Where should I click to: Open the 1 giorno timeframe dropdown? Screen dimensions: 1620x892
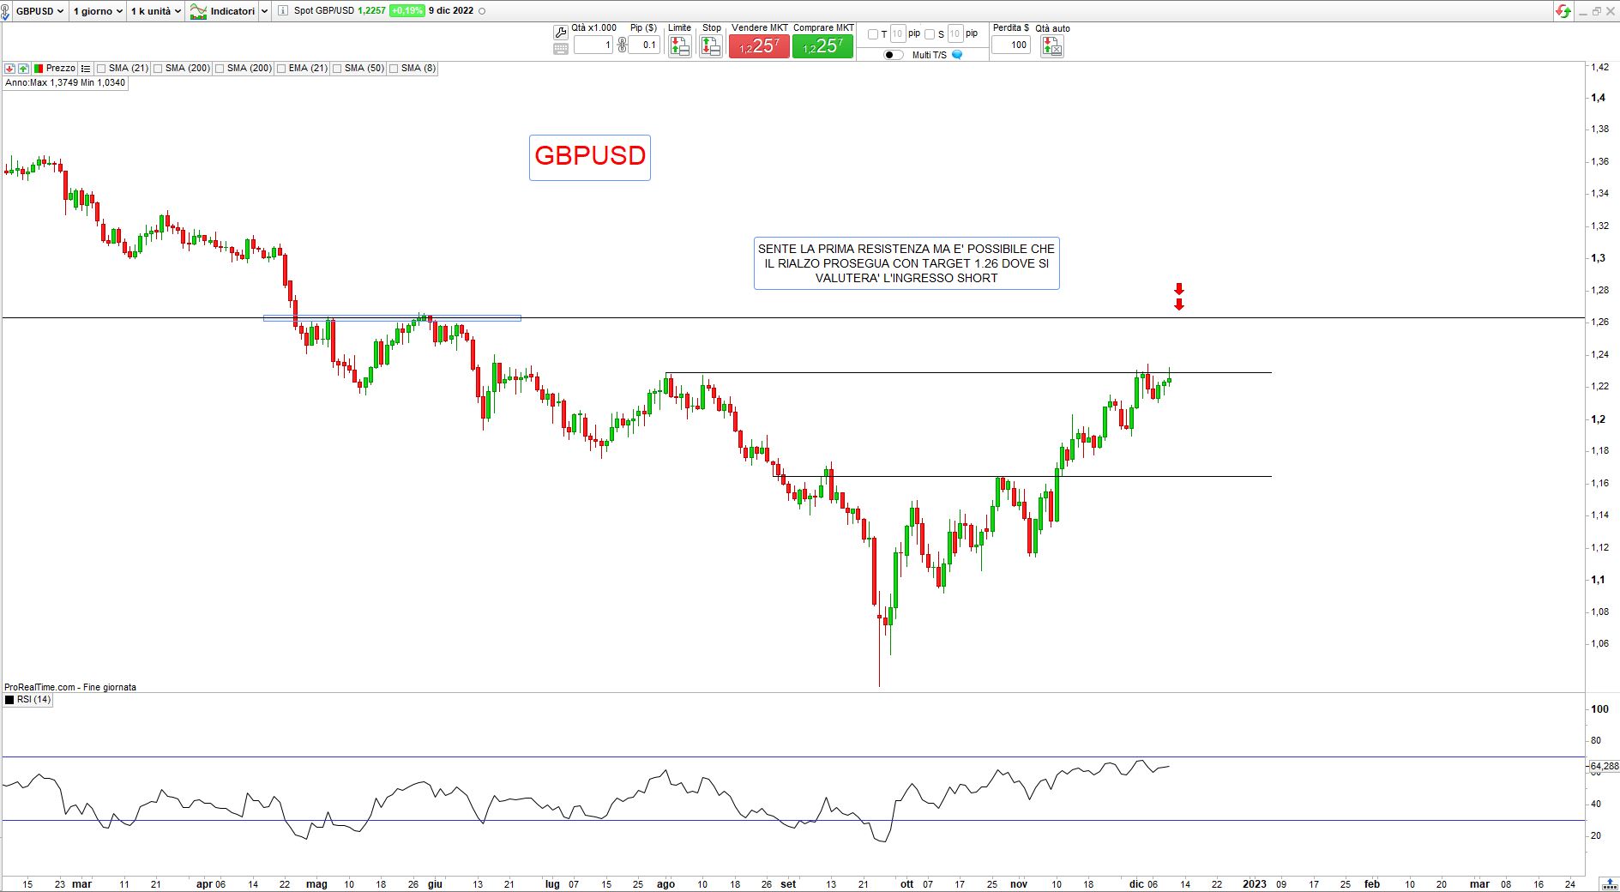(x=98, y=11)
